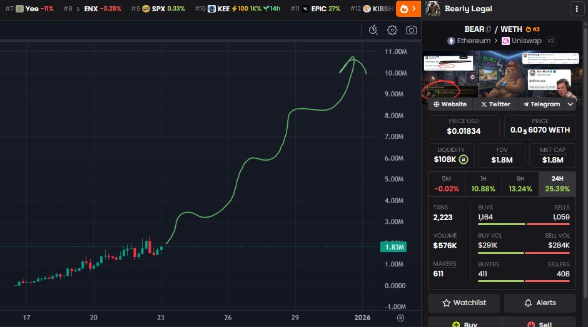Screen dimensions: 588x327
Task: Click the SELLERS 408 value
Action: (x=563, y=274)
